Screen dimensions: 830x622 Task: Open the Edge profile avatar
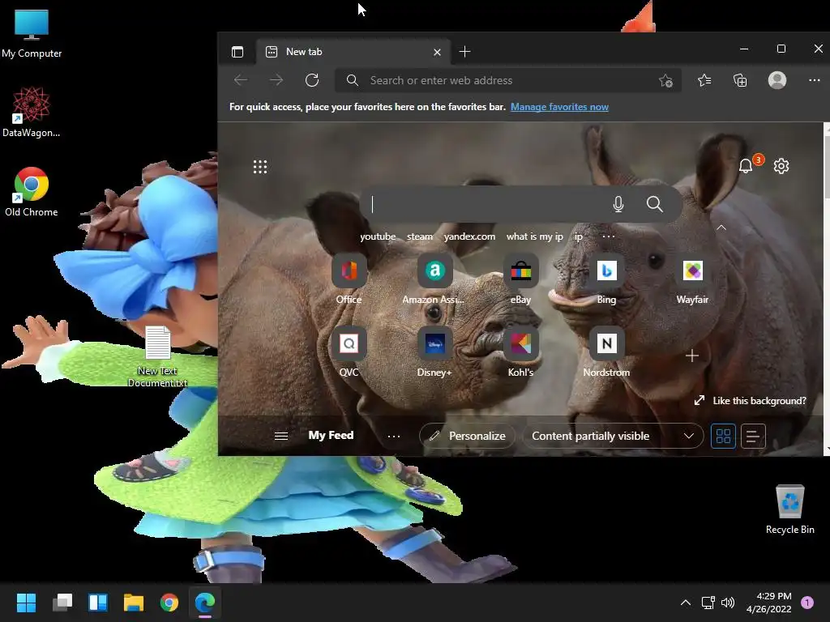(x=777, y=80)
